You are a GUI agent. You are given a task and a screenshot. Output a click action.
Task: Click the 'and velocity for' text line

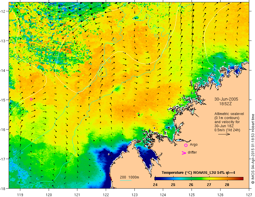pos(227,122)
